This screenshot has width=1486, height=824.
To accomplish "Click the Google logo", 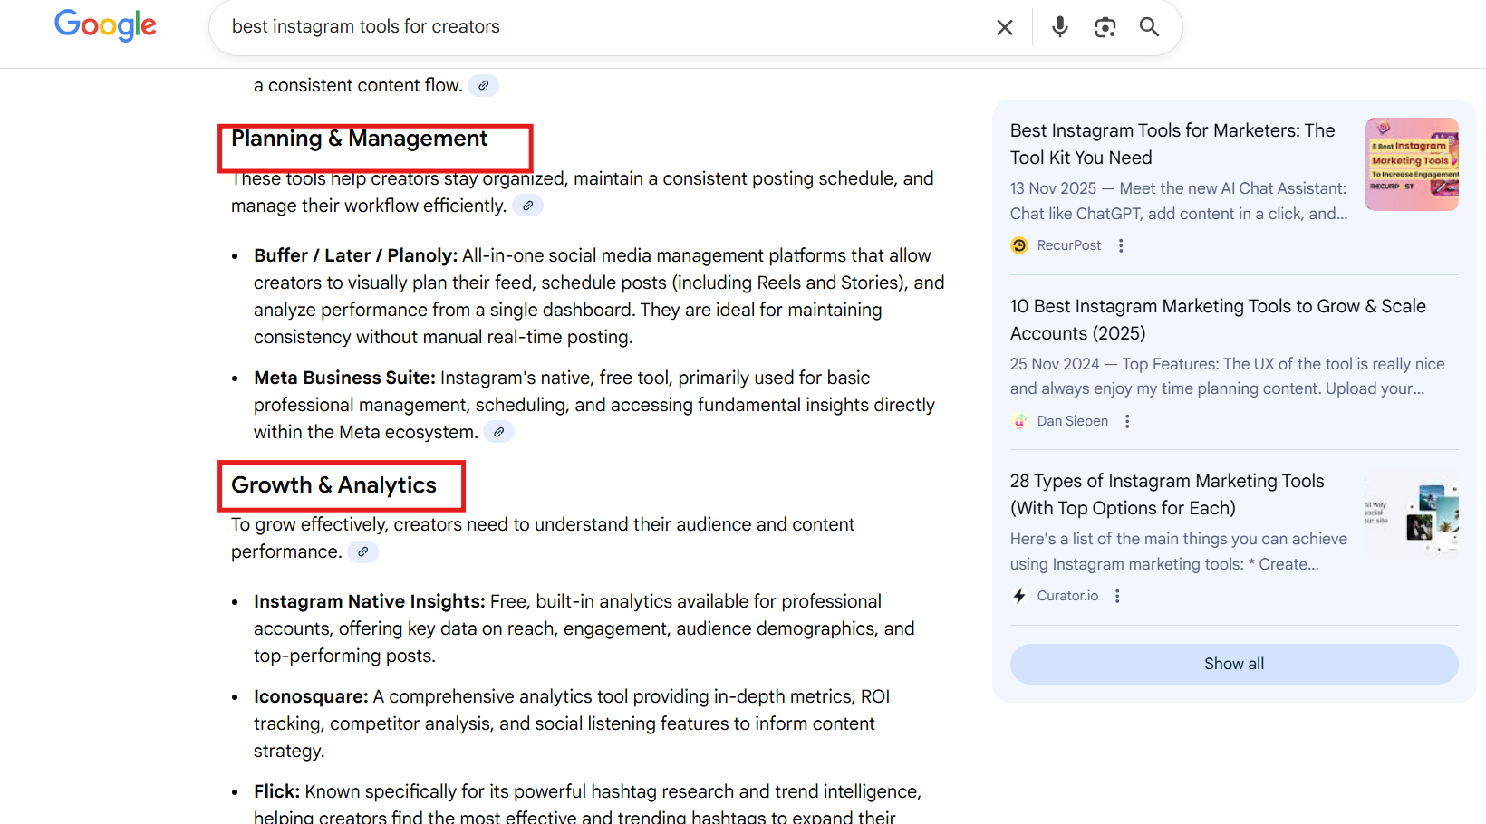I will pyautogui.click(x=105, y=25).
